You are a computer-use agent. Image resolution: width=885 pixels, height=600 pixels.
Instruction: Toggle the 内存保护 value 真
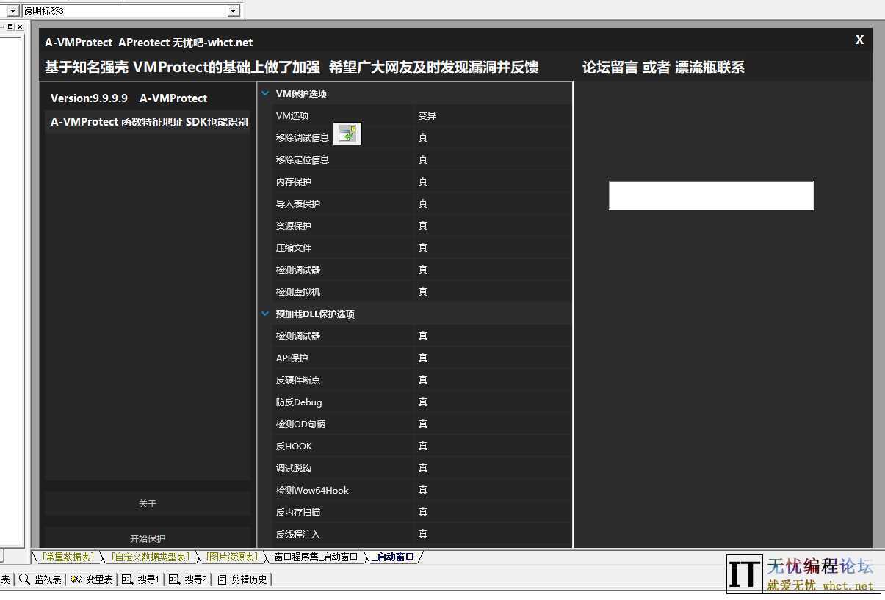click(x=423, y=181)
